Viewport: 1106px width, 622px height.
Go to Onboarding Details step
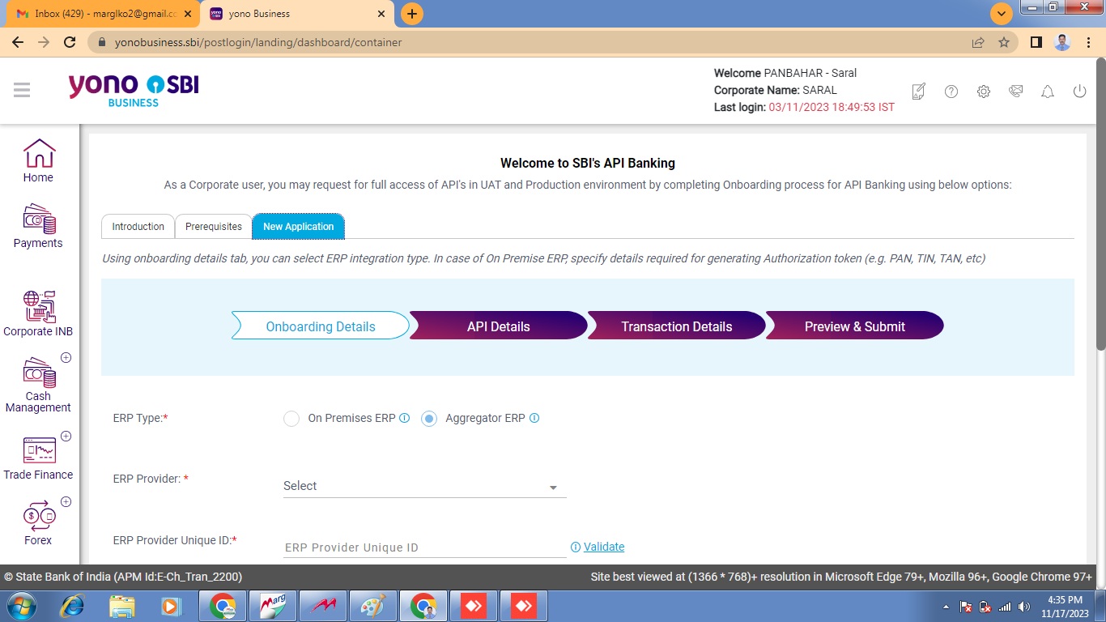tap(321, 326)
